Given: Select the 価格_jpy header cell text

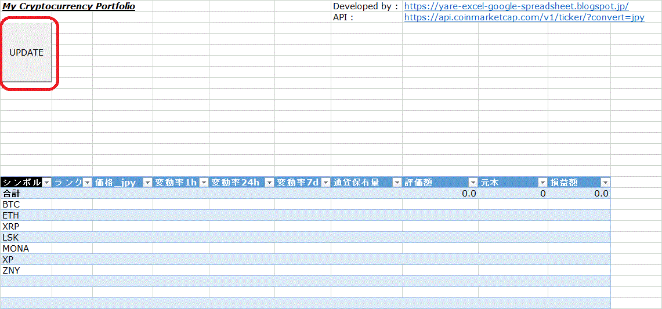Looking at the screenshot, I should pos(115,183).
